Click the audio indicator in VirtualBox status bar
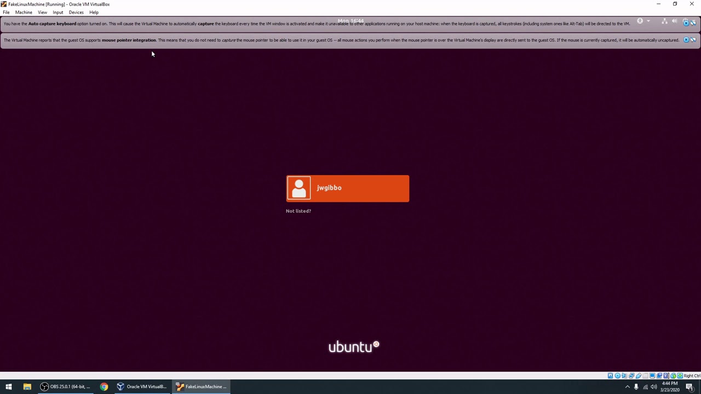Screen dimensions: 701x394 [624, 375]
